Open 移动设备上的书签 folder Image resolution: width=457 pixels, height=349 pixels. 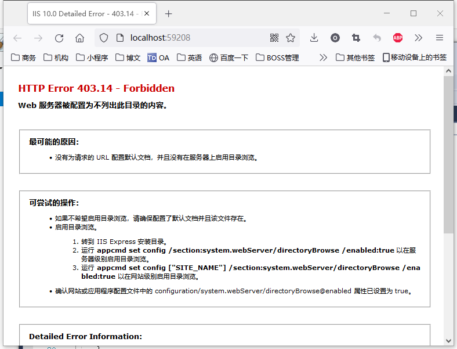pyautogui.click(x=415, y=57)
